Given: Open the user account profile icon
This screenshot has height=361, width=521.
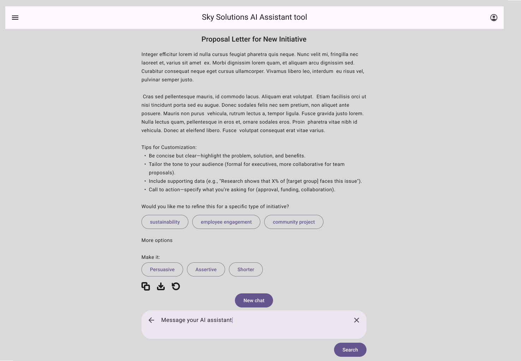Looking at the screenshot, I should (x=493, y=18).
